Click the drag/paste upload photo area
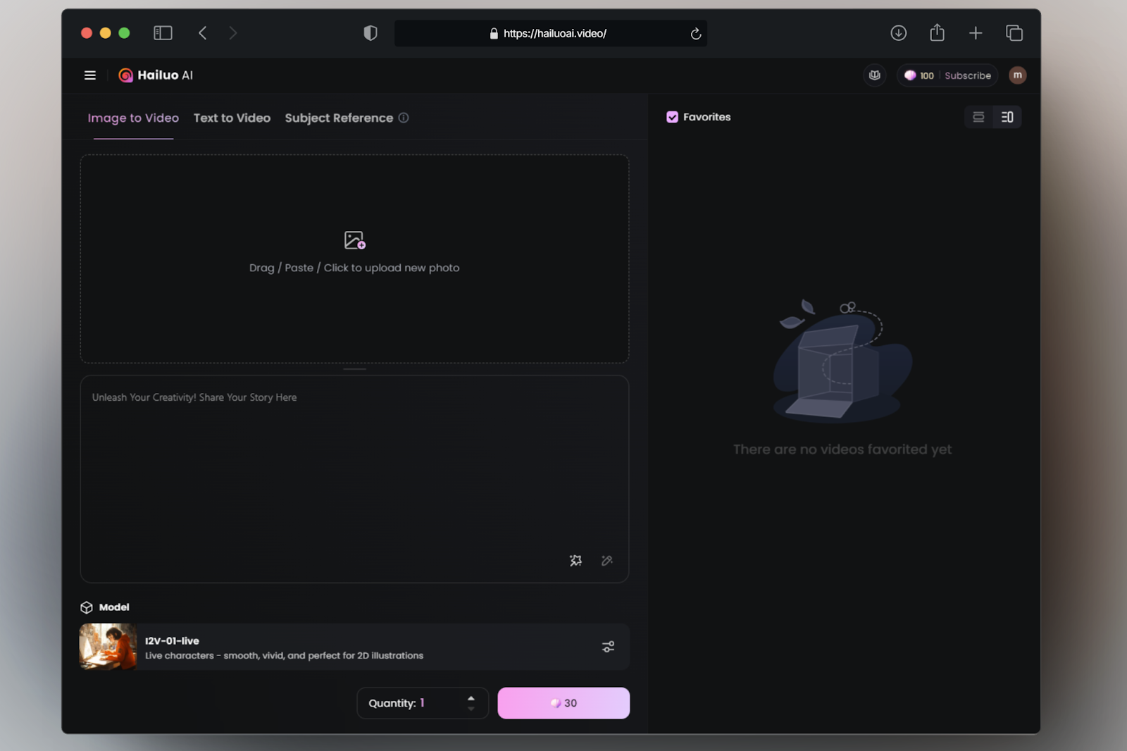This screenshot has height=751, width=1127. point(354,259)
